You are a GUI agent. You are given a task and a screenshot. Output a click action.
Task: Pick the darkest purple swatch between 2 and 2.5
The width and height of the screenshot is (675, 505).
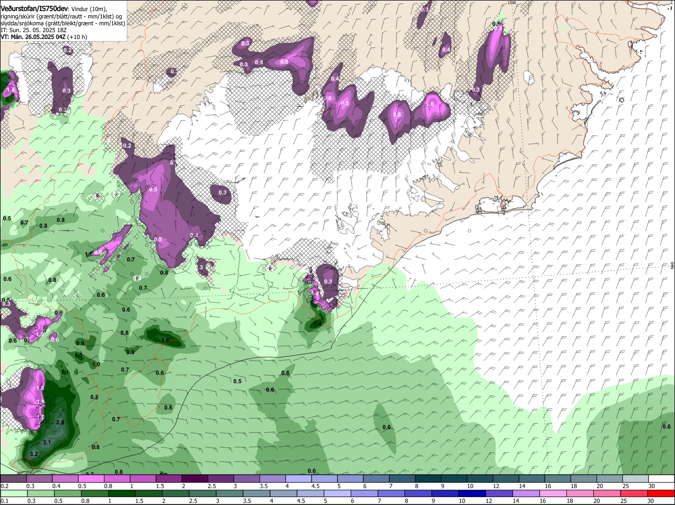[195, 479]
